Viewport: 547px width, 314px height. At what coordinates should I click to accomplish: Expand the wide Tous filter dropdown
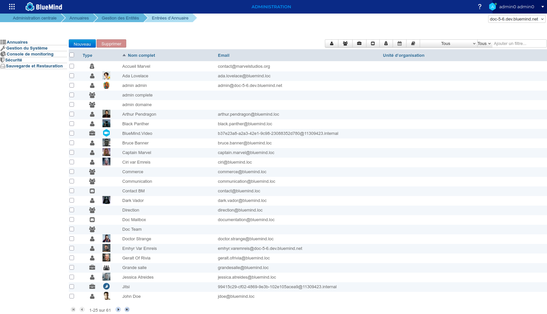pyautogui.click(x=448, y=44)
